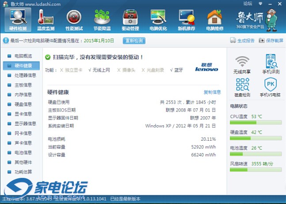Close the 鲁大师 window
Image resolution: width=286 pixels, height=204 pixels.
280,4
